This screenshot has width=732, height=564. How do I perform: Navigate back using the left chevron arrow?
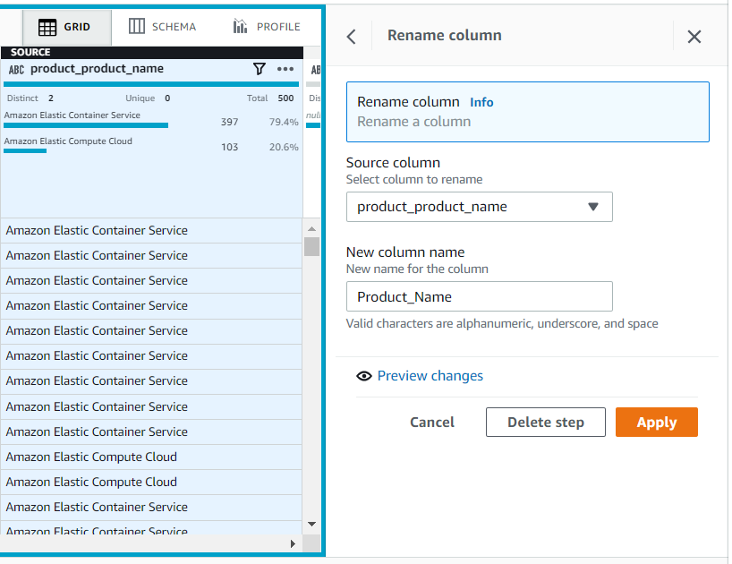pyautogui.click(x=351, y=36)
